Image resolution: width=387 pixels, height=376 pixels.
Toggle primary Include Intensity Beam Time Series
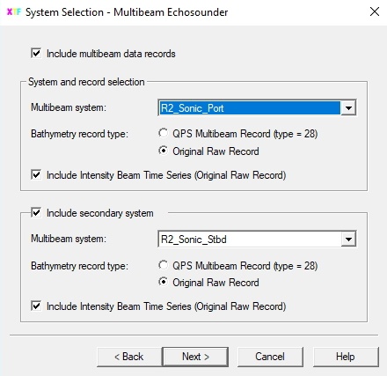pyautogui.click(x=36, y=175)
